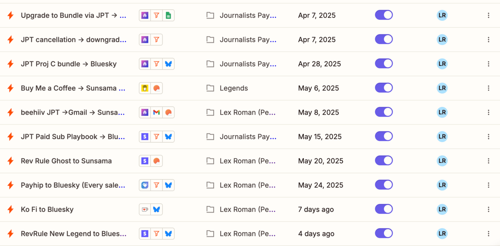This screenshot has height=246, width=500.
Task: Turn off the Rev Rule Ghost to Sunsama zap
Action: click(x=384, y=161)
